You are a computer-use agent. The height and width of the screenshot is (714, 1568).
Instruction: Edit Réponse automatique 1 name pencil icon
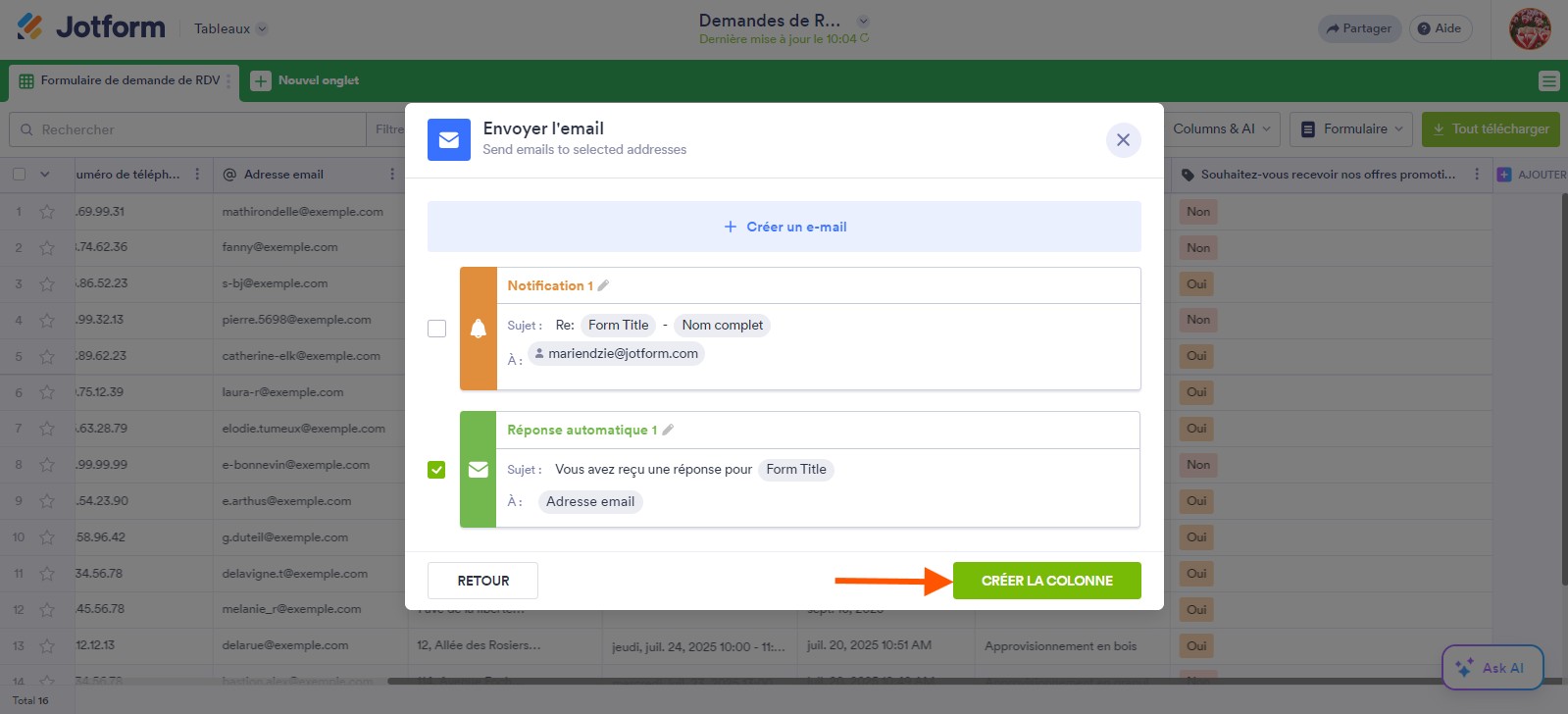pos(668,430)
